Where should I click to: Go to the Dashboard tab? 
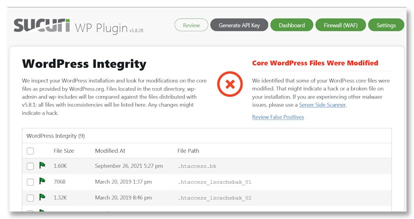point(292,25)
